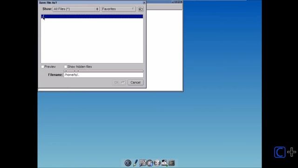Open the Show file type dropdown

click(x=76, y=9)
